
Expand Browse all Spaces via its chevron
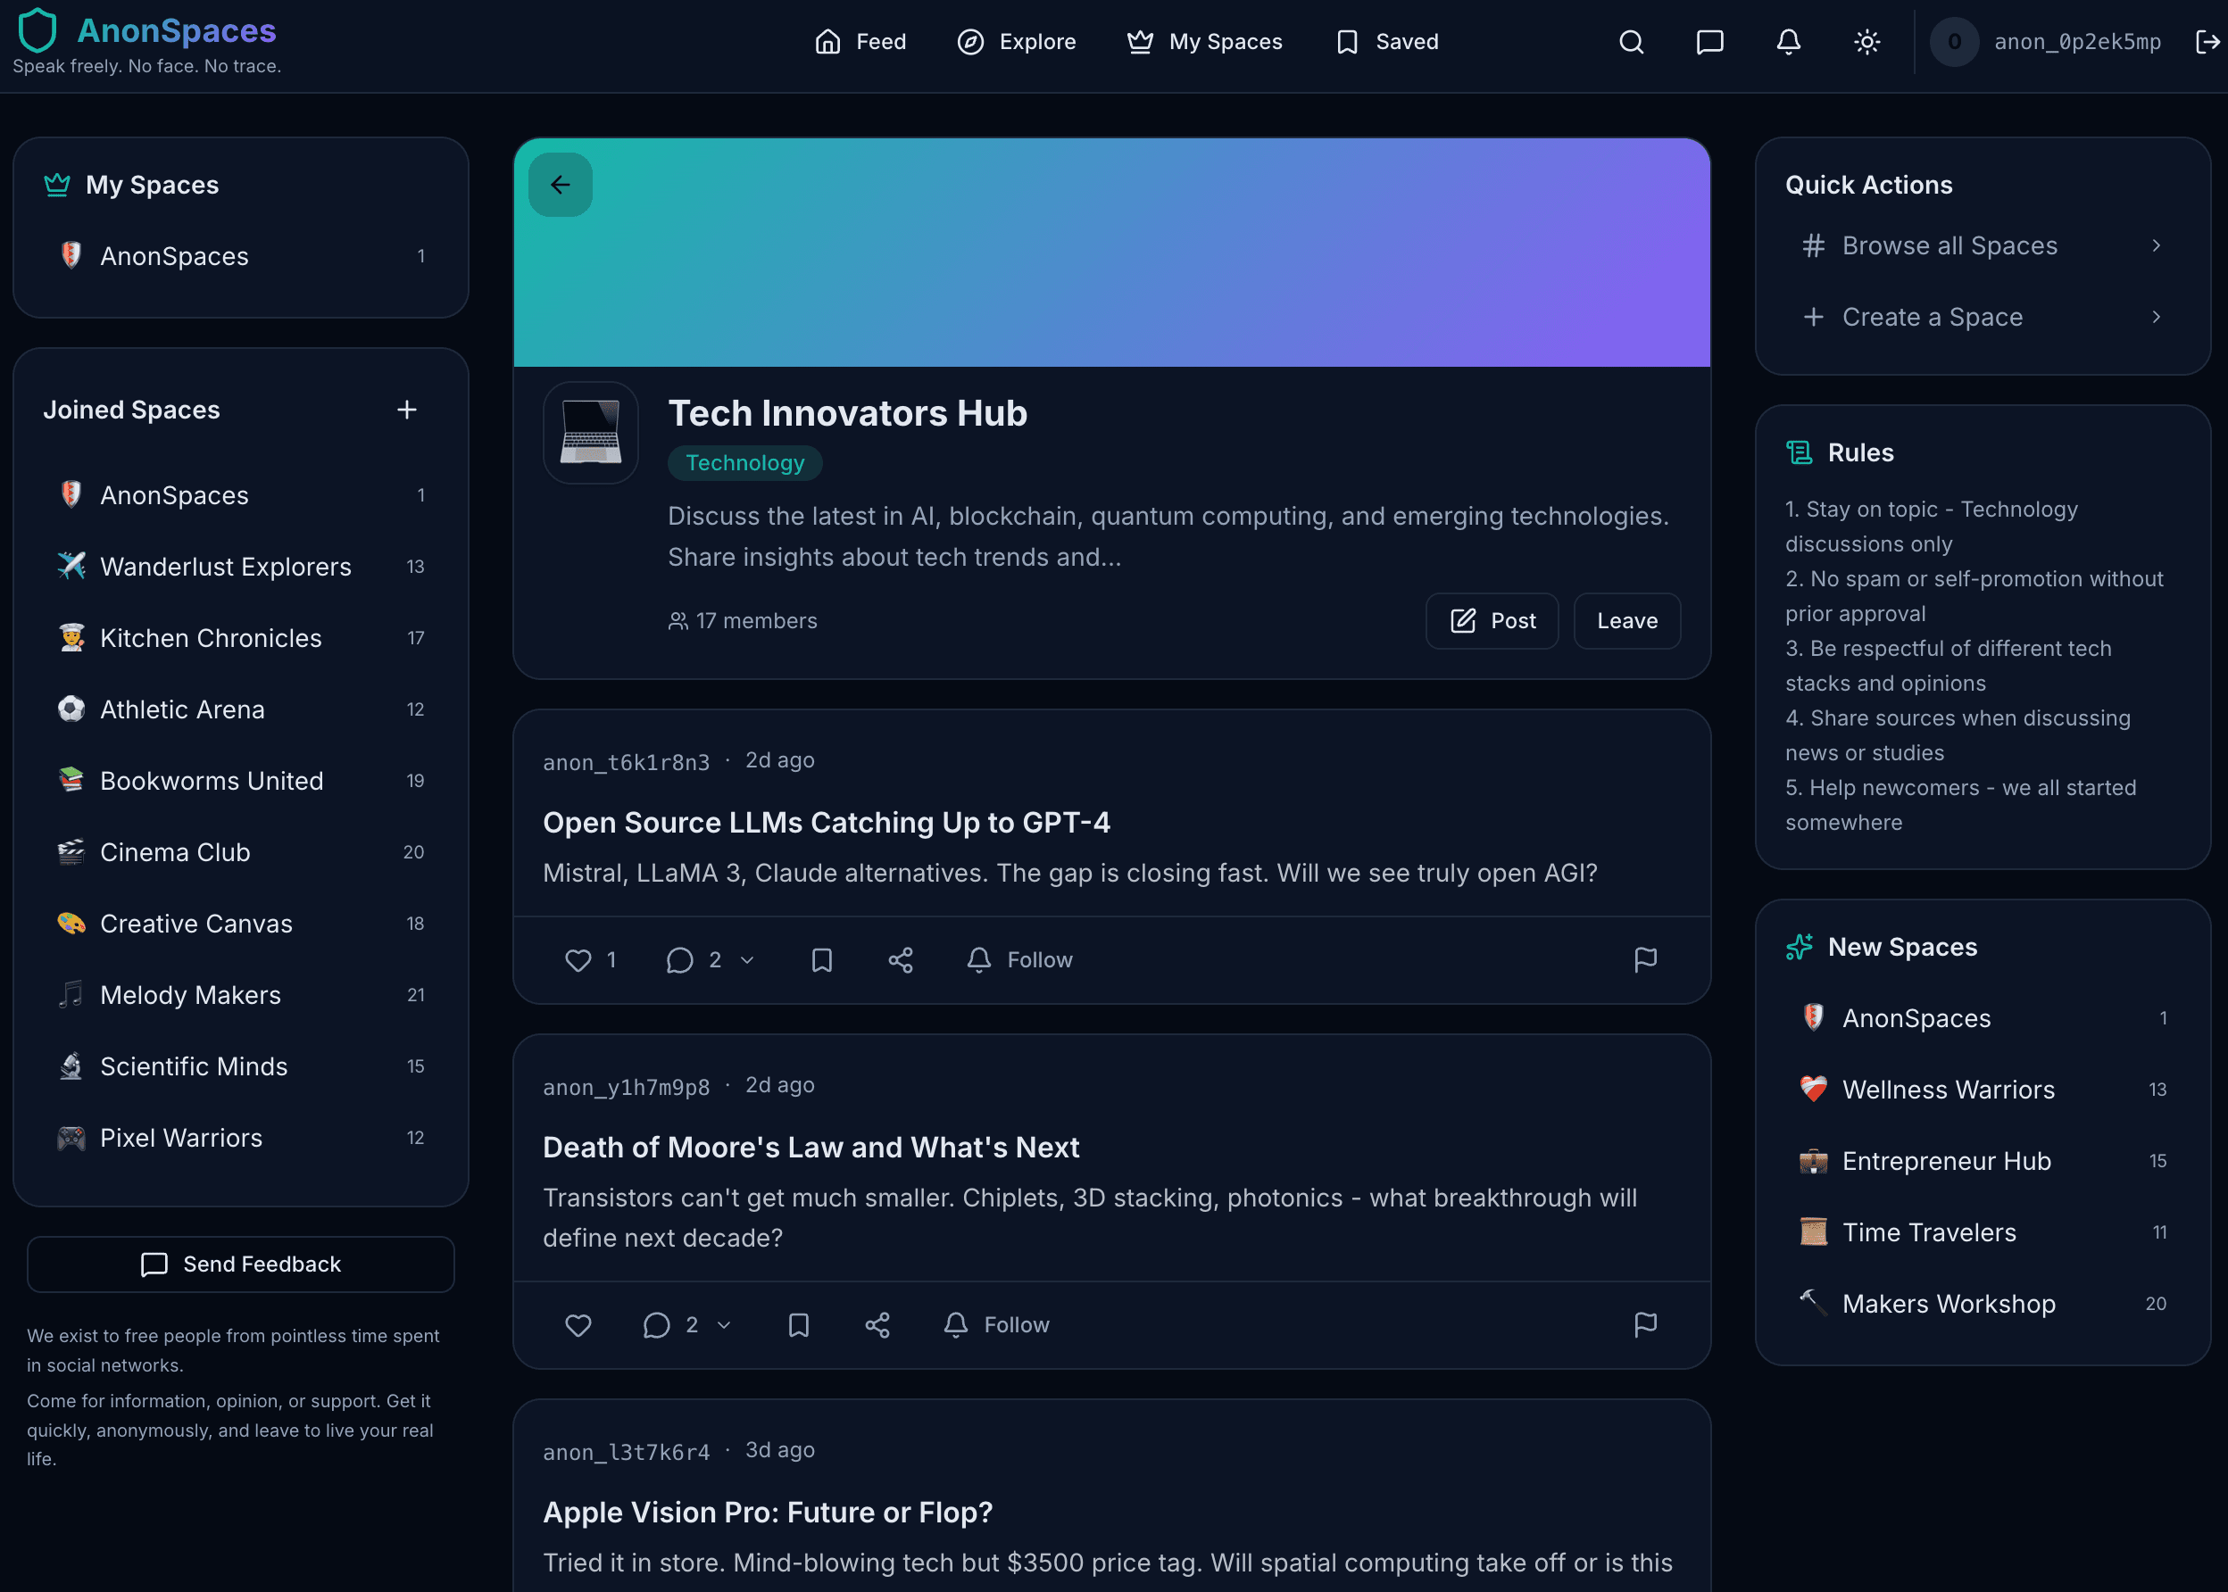[2156, 245]
